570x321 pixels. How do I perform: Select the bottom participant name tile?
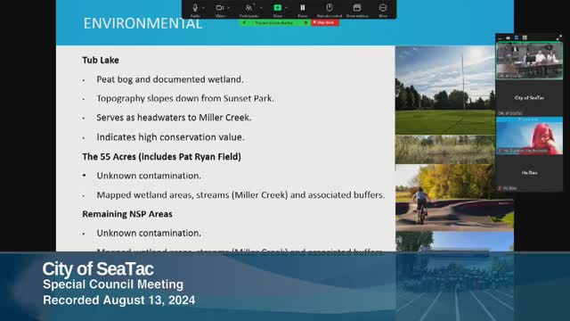click(x=529, y=173)
